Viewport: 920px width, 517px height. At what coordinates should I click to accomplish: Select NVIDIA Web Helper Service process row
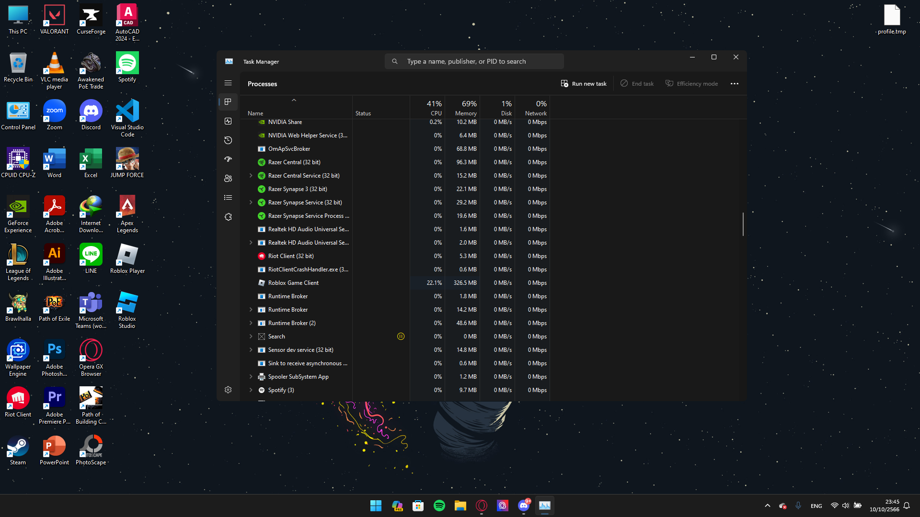tap(395, 135)
